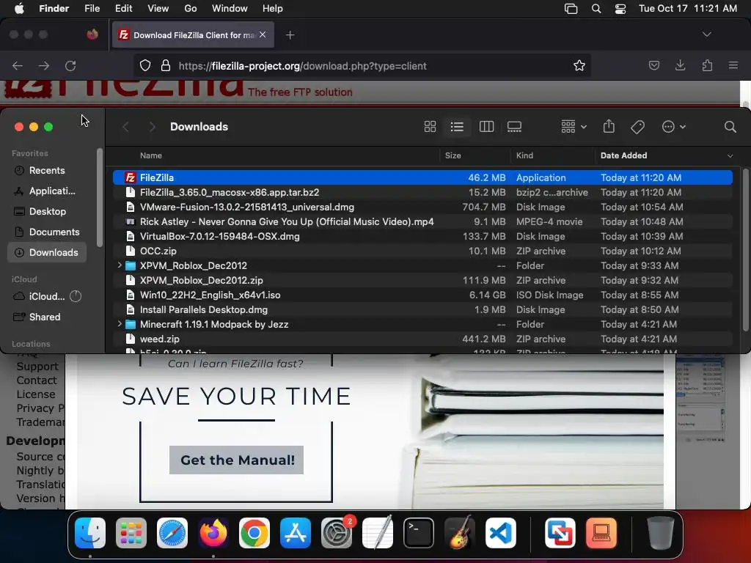751x563 pixels.
Task: Open the Finder action ellipsis menu
Action: point(673,127)
